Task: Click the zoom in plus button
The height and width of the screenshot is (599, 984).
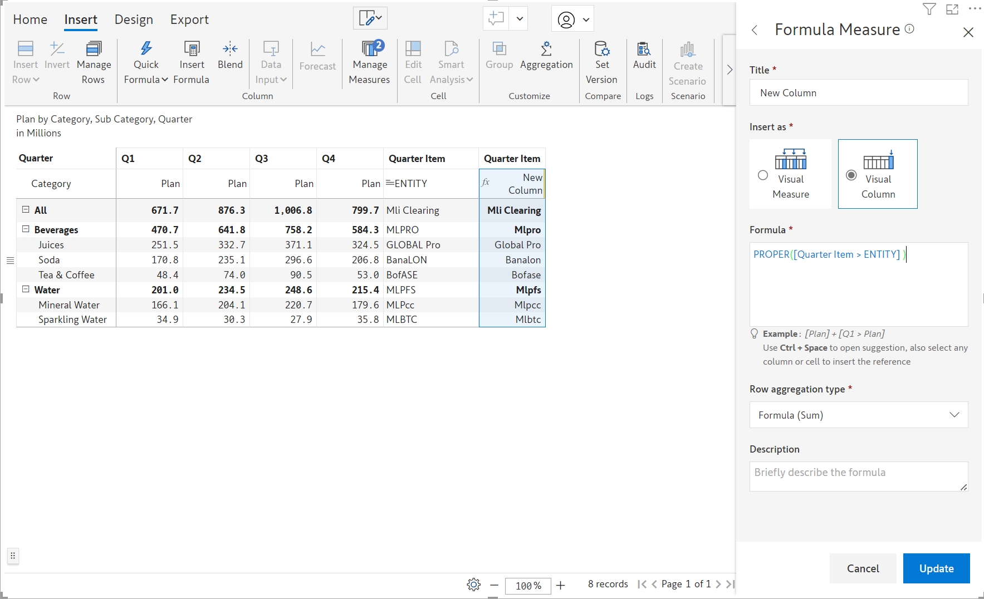Action: point(561,585)
